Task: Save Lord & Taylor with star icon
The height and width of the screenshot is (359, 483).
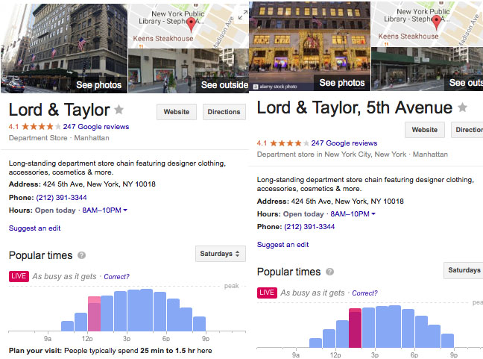Action: pyautogui.click(x=119, y=109)
